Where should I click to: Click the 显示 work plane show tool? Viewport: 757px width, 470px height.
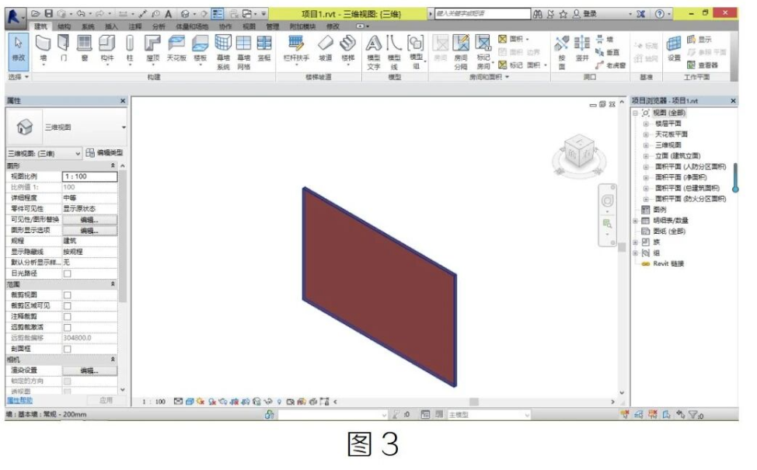(x=699, y=40)
